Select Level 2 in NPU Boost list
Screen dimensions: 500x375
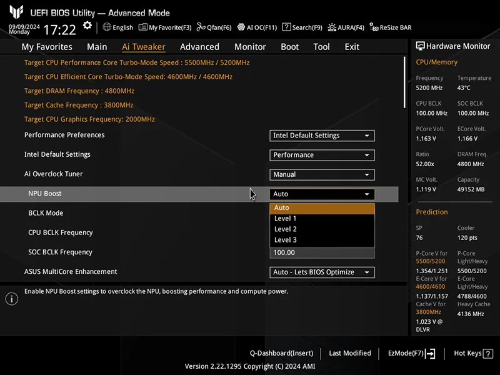coord(286,229)
